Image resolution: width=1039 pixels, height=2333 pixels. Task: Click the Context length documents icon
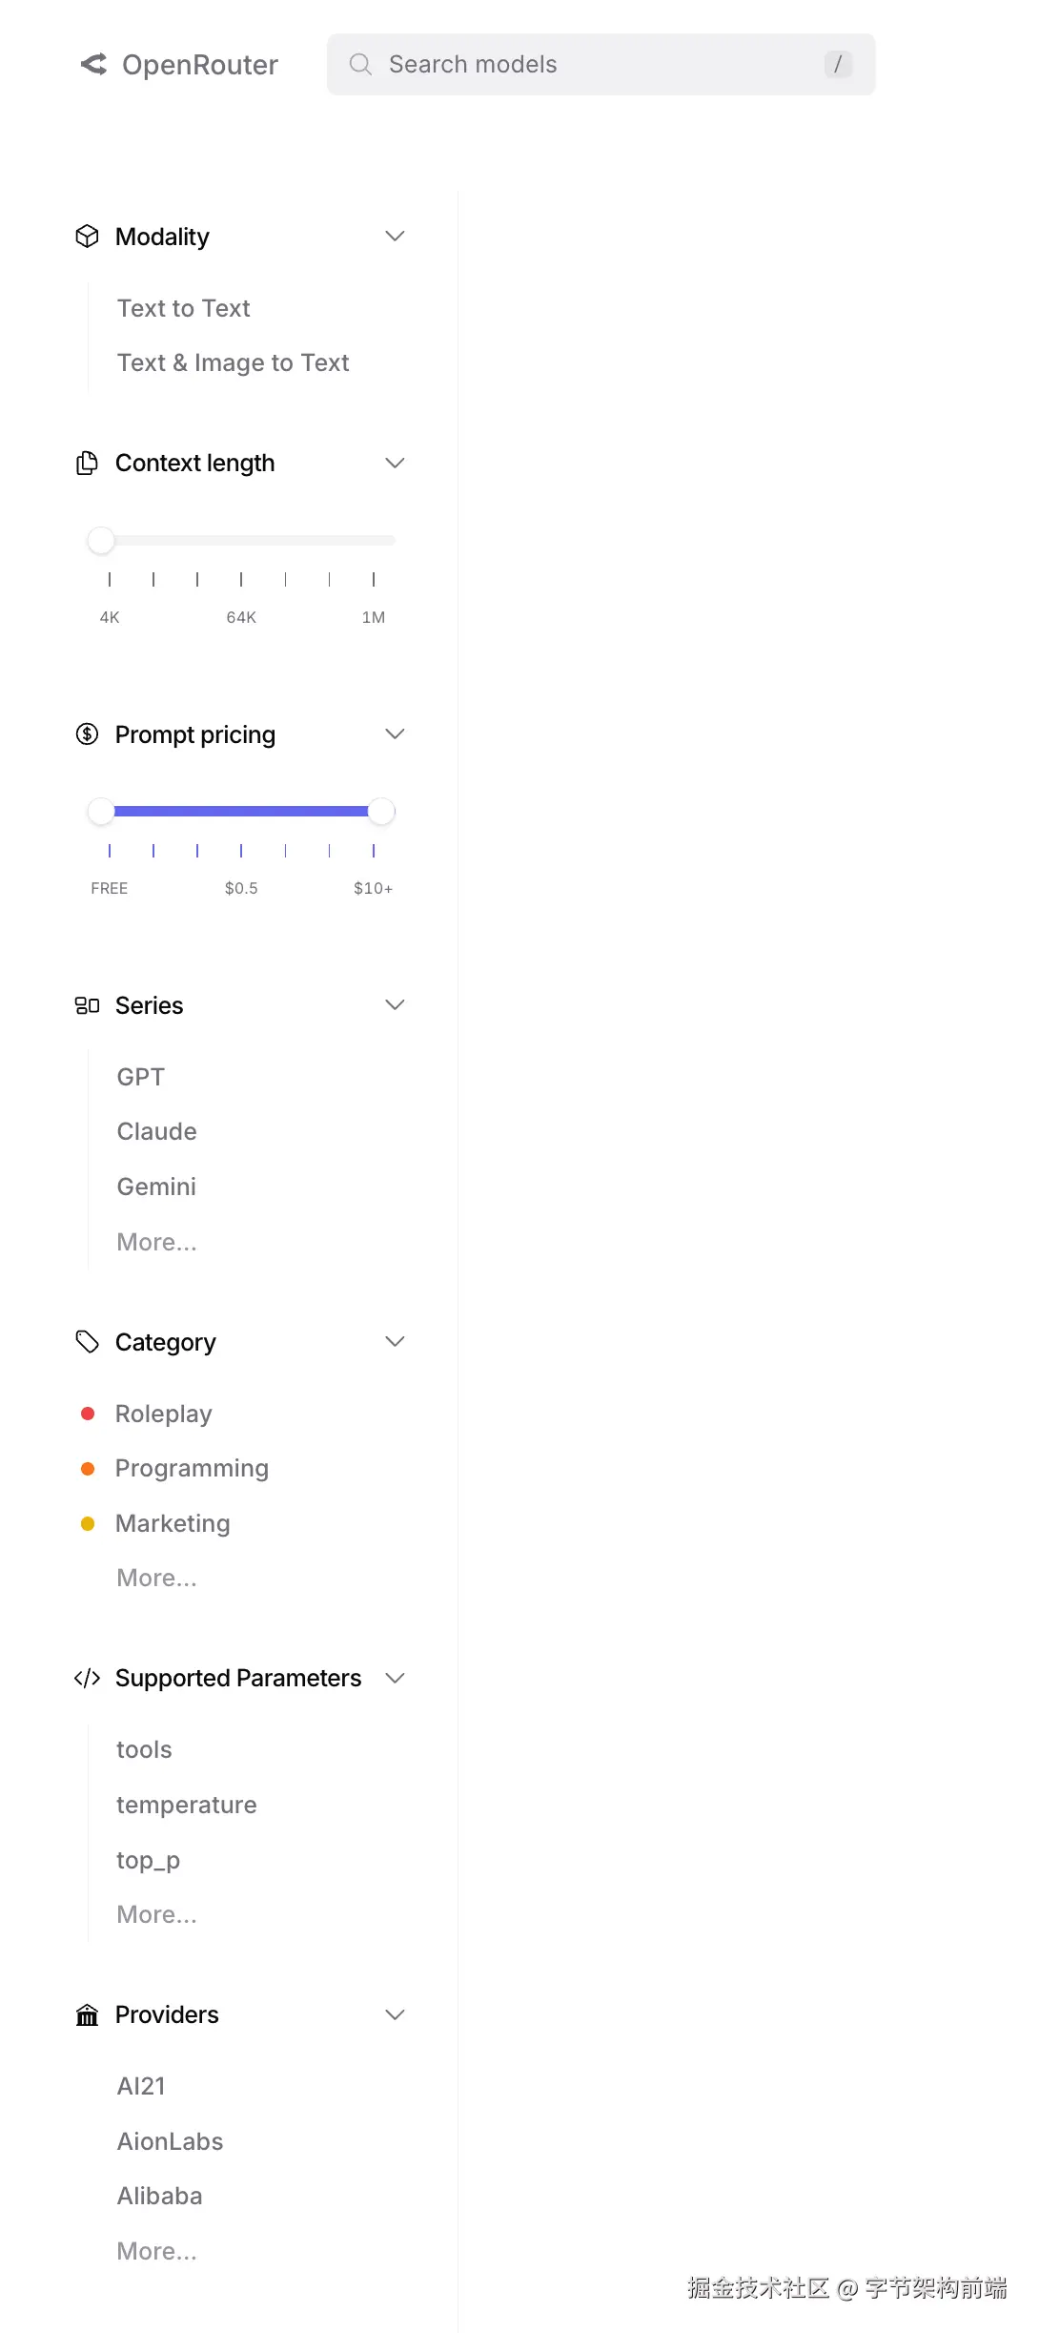87,463
